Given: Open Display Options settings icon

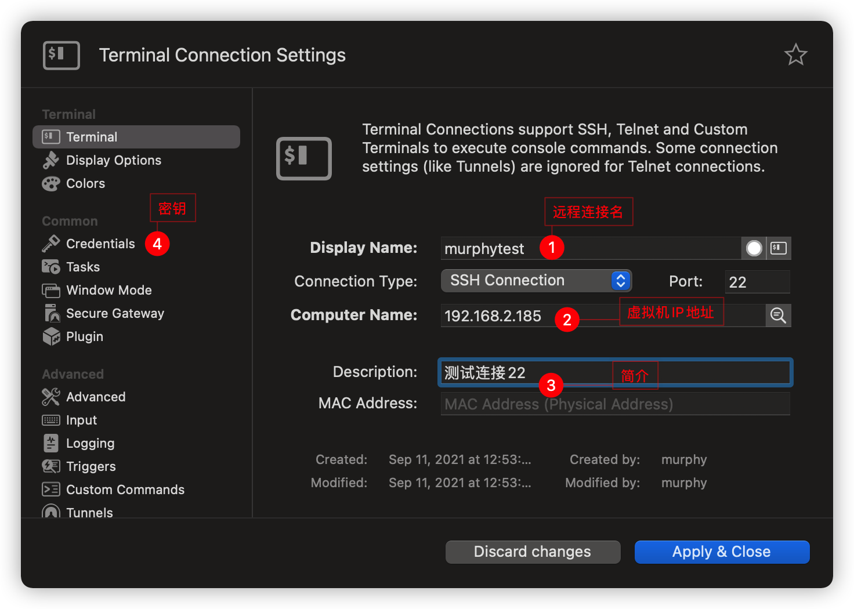Looking at the screenshot, I should (51, 161).
